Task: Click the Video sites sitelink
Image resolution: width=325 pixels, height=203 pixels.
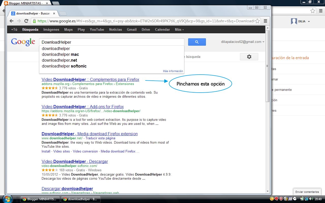Action: coord(61,151)
